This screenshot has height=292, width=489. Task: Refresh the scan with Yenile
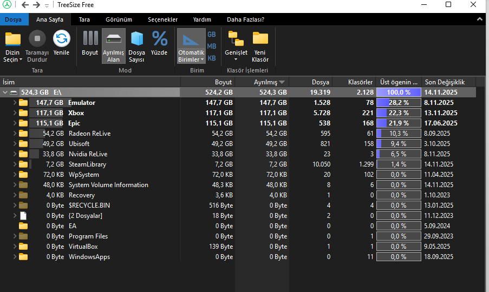coord(61,43)
